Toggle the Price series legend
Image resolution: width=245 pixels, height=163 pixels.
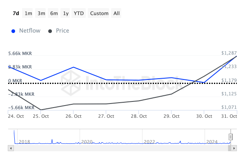pos(62,31)
